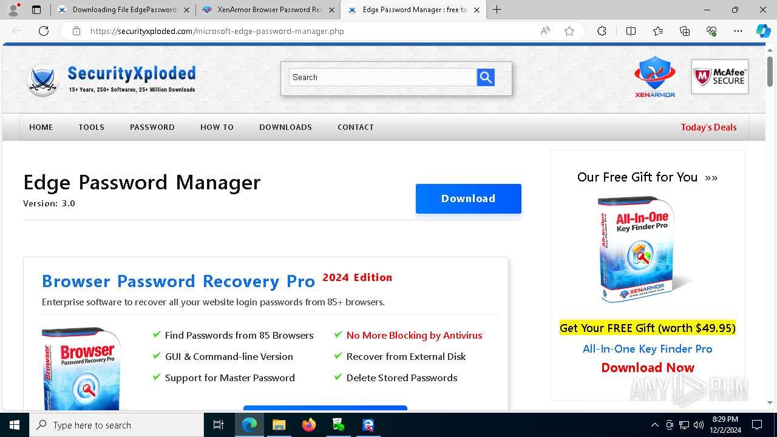Close the Downloading File EdgePassword tab

[186, 10]
